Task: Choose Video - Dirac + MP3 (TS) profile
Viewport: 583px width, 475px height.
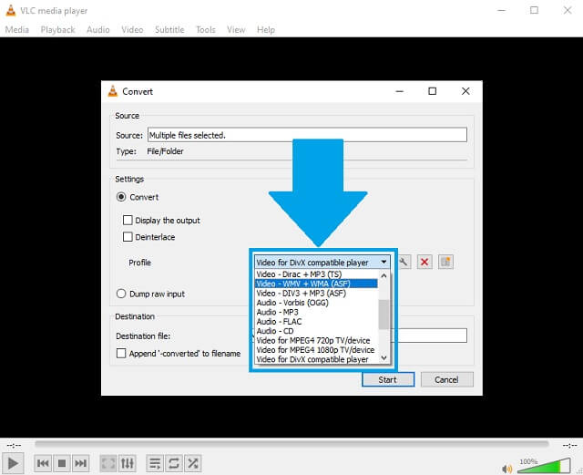Action: point(316,274)
